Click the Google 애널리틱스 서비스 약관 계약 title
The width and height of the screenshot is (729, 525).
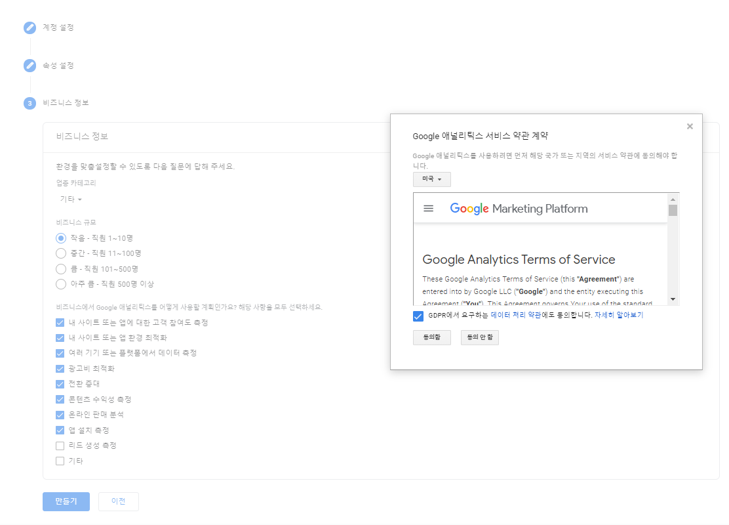pyautogui.click(x=481, y=136)
